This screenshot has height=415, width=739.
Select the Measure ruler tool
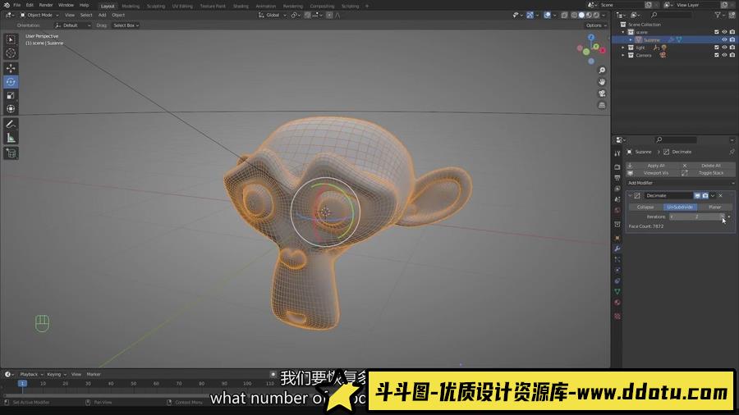[x=11, y=138]
